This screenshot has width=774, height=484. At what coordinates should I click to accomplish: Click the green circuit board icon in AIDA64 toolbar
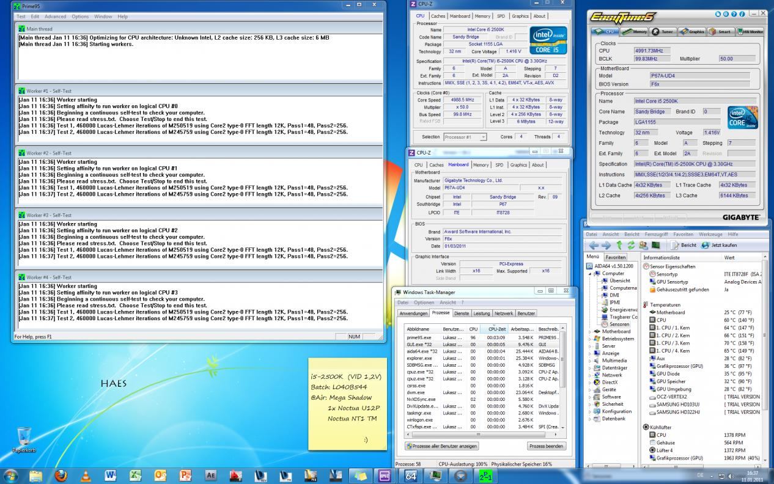tap(656, 245)
